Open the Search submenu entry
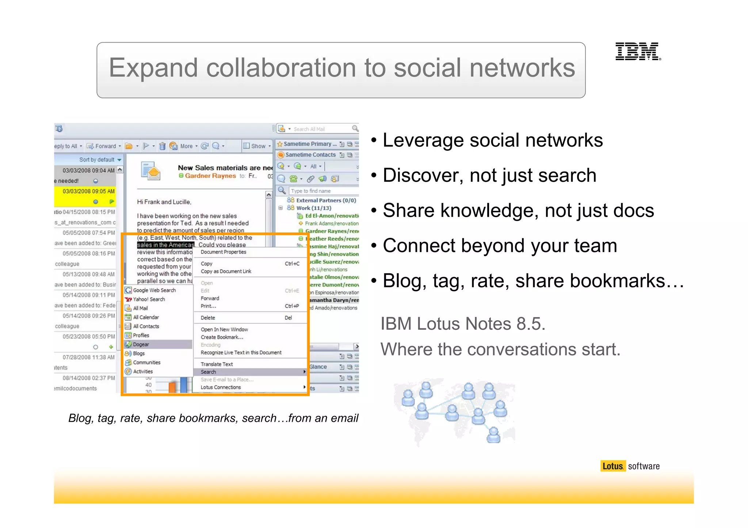 [x=250, y=372]
